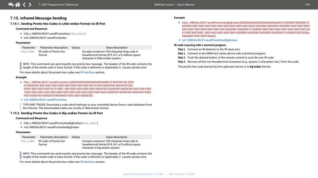Click 'Applied firmware package: v1.5.0b8' footer text
Screen dimensions: 318x178
[143, 174]
